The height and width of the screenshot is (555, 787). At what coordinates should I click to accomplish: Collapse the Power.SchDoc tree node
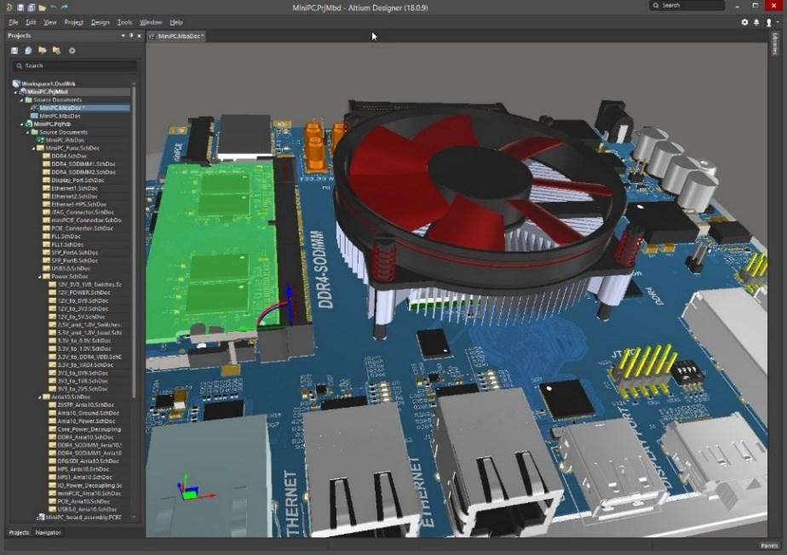click(x=40, y=277)
